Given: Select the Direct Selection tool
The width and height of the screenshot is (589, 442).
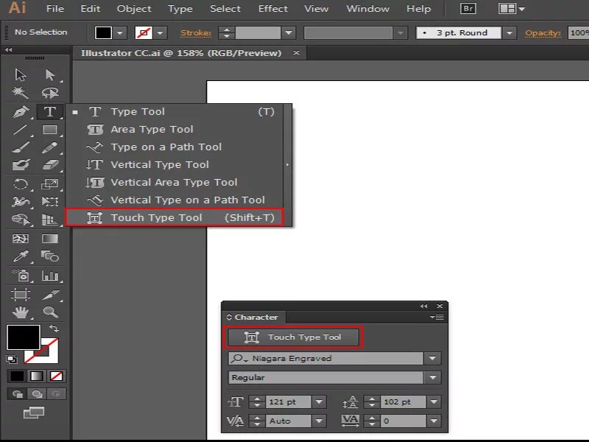Looking at the screenshot, I should click(50, 74).
